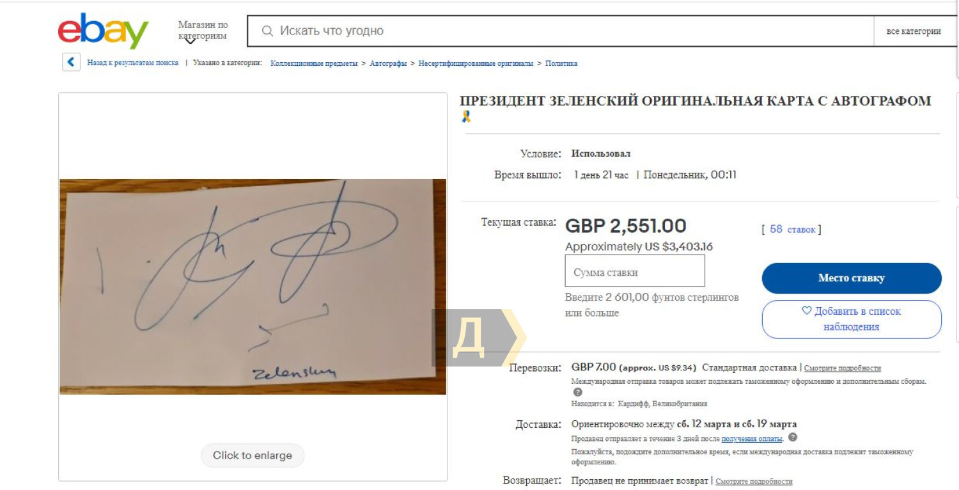Open the Несертифицированные оригиналы breadcrumb

point(476,63)
